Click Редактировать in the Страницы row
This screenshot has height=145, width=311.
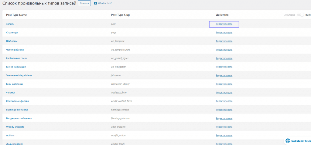tap(224, 33)
